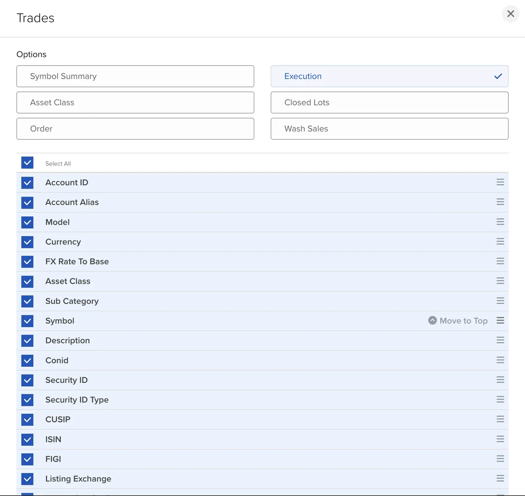Click the reorder handle on Sub Category row

pyautogui.click(x=500, y=301)
